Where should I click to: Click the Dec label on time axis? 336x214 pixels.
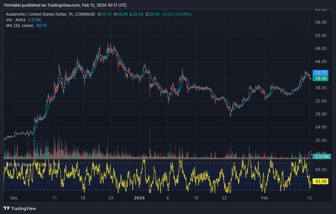coord(14,198)
